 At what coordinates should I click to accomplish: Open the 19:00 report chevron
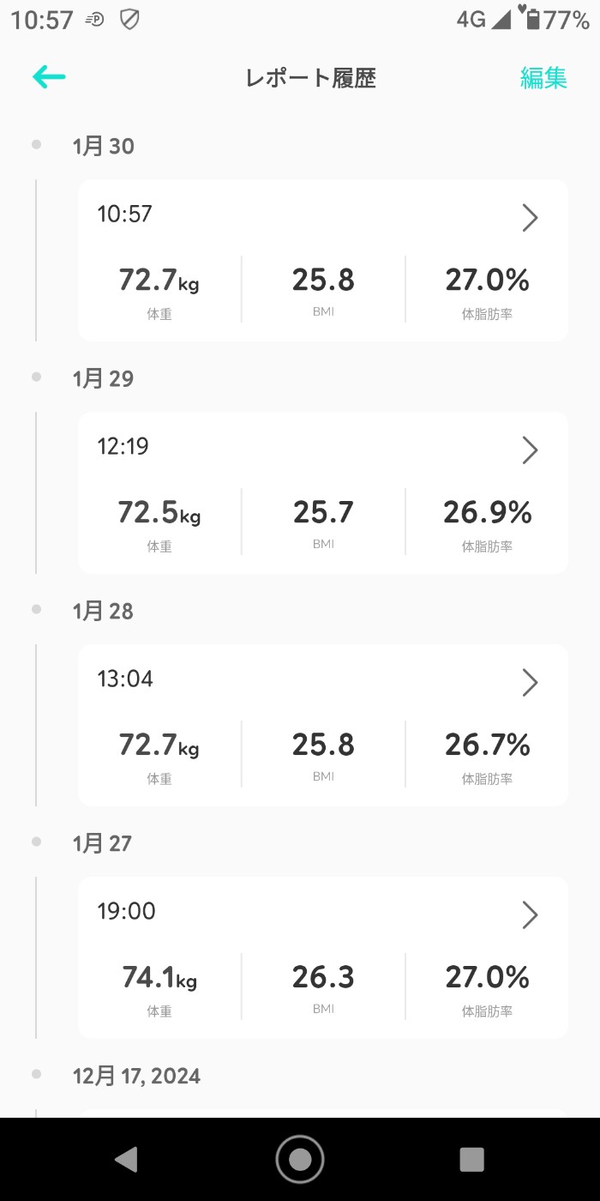coord(530,915)
